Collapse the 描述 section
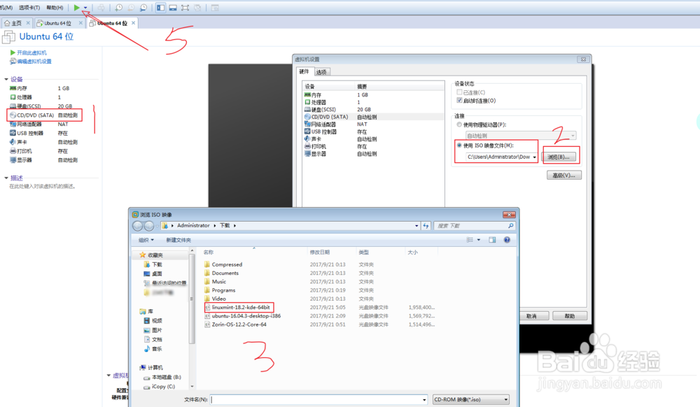The height and width of the screenshot is (407, 700). coord(6,178)
